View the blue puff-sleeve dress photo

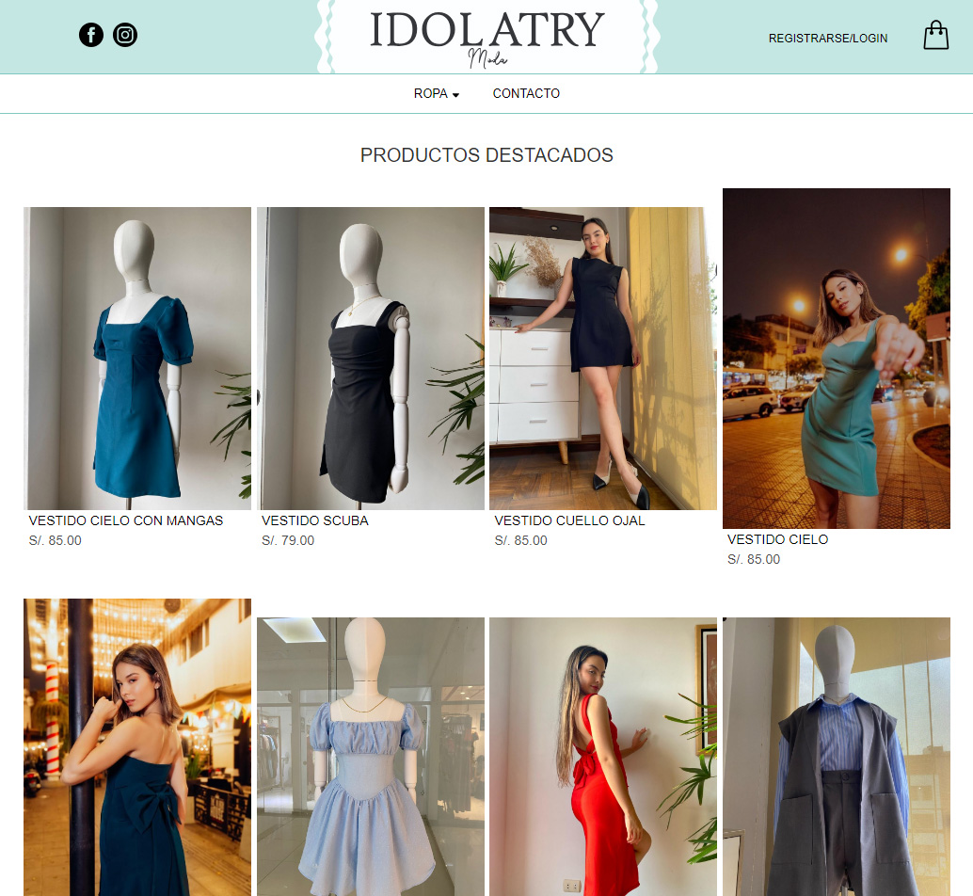pos(137,359)
